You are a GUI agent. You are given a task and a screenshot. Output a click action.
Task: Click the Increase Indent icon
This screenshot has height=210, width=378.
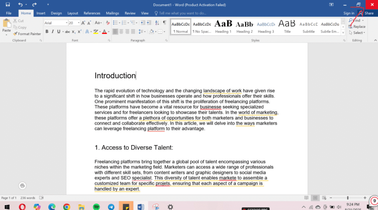(x=149, y=23)
